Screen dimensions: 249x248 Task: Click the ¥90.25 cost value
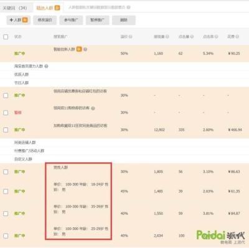coord(234,54)
